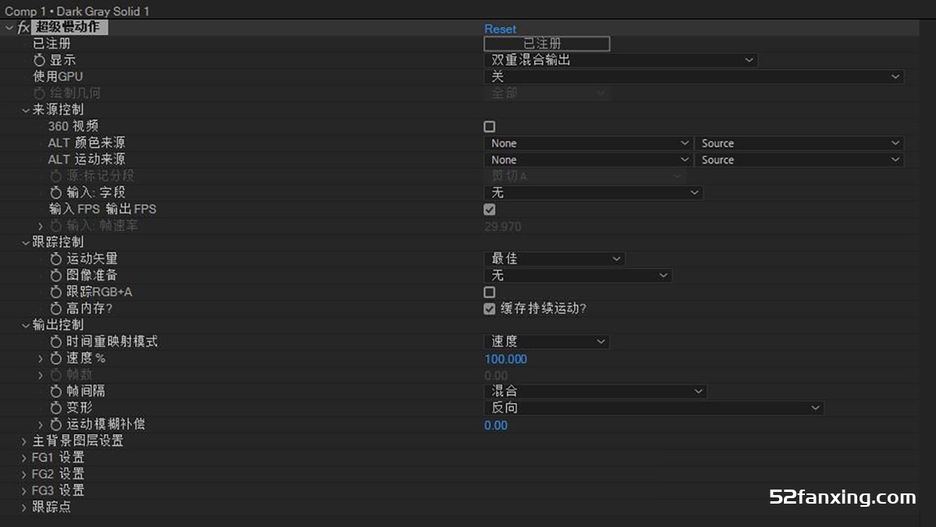Enable the 帧间隔 stopwatch
Screen dimensions: 936x527
pyautogui.click(x=56, y=391)
